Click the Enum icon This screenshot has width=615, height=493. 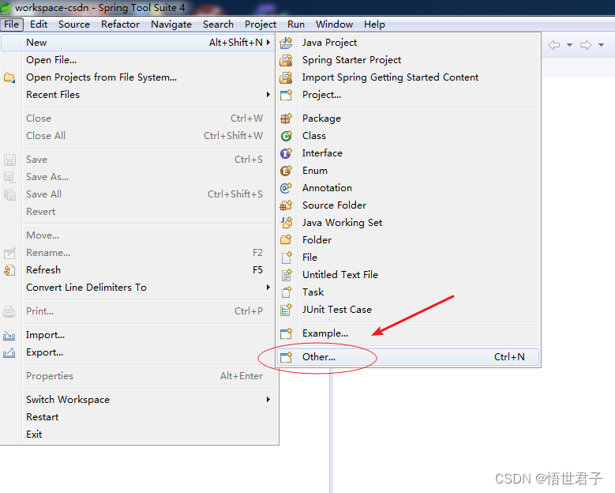286,171
